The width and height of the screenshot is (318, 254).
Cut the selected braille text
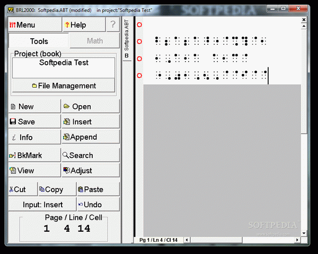point(23,189)
